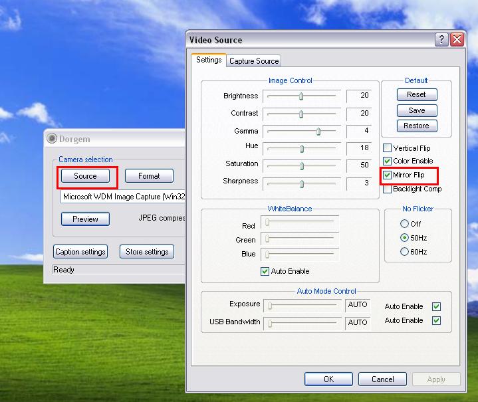Click the Ready status bar text

tap(64, 270)
